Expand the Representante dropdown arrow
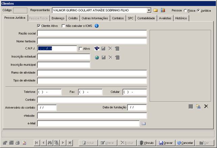 point(149,10)
